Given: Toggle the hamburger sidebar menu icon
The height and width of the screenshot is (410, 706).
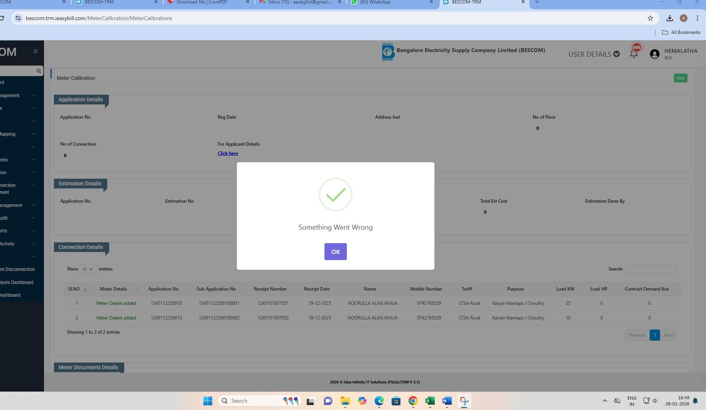Looking at the screenshot, I should 35,52.
